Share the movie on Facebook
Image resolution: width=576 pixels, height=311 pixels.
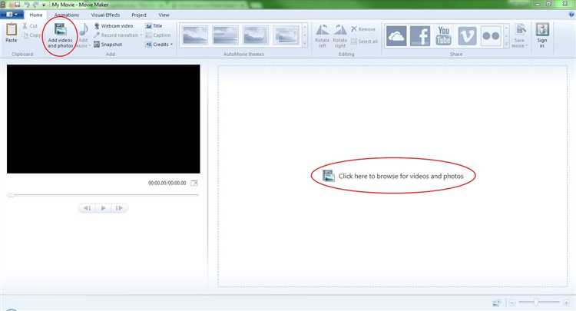click(x=420, y=36)
